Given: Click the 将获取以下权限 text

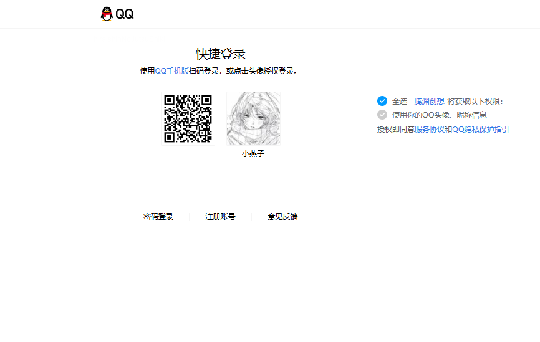Looking at the screenshot, I should [476, 102].
